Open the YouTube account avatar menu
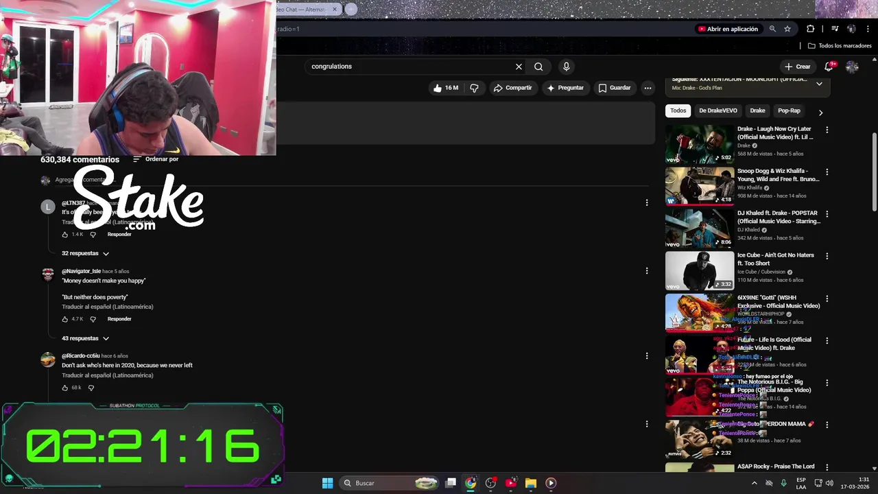 (x=852, y=67)
